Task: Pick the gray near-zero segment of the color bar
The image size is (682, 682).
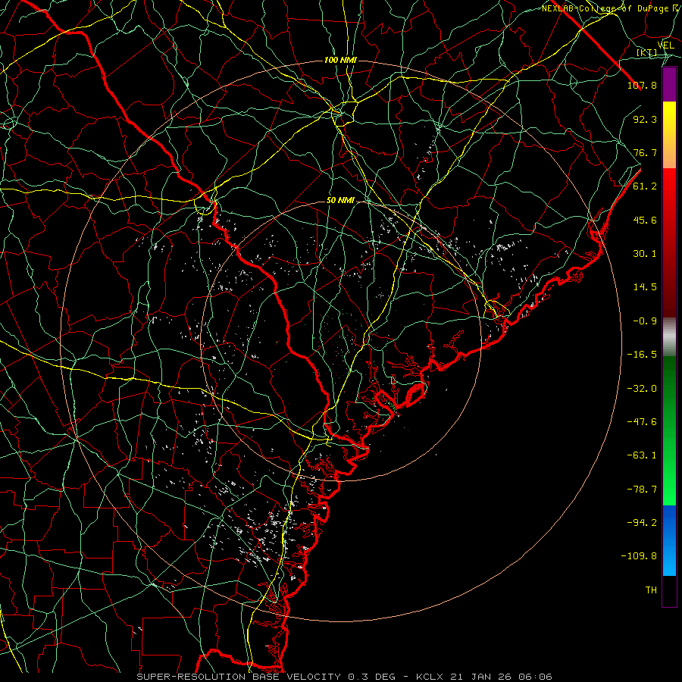Action: point(669,337)
